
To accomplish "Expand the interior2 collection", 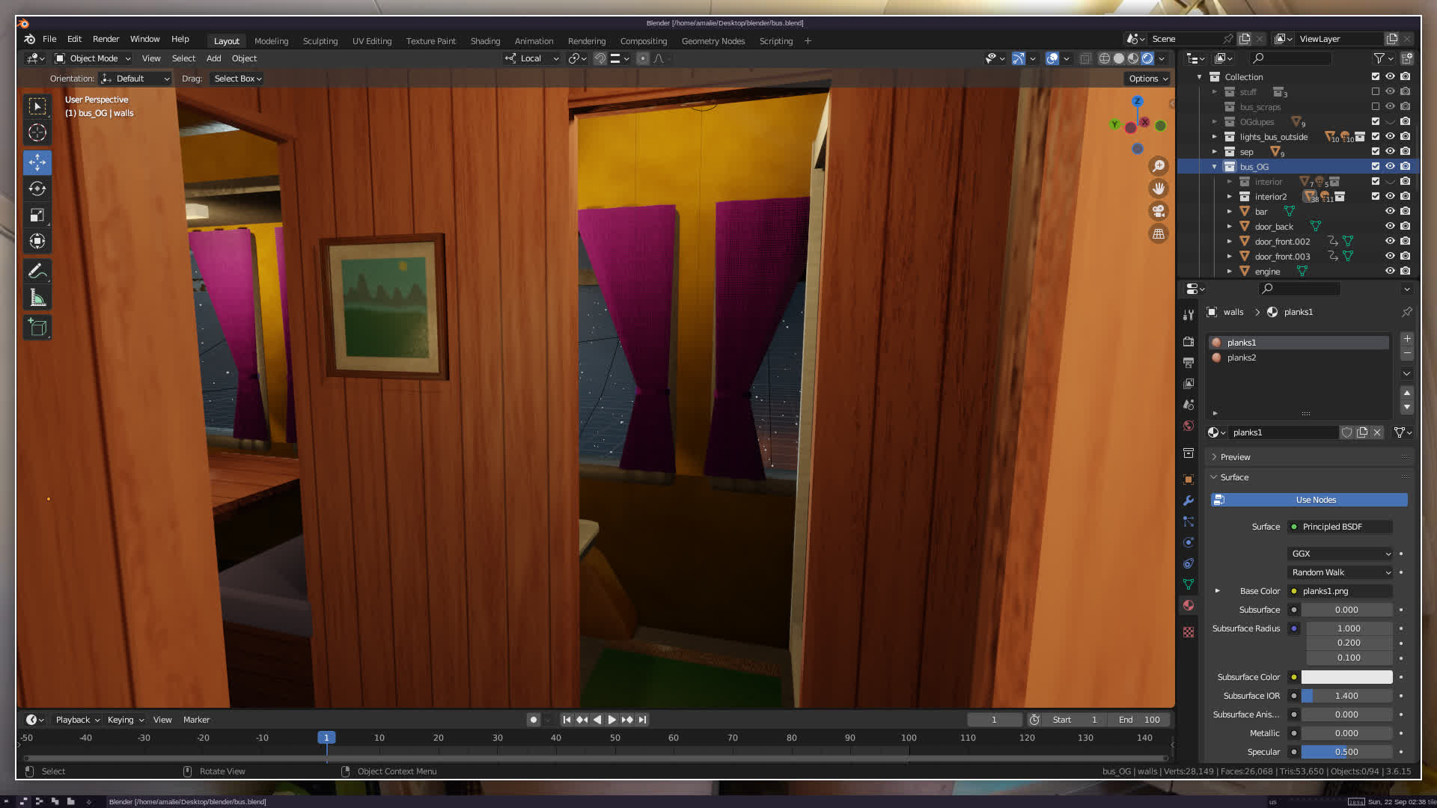I will point(1230,196).
